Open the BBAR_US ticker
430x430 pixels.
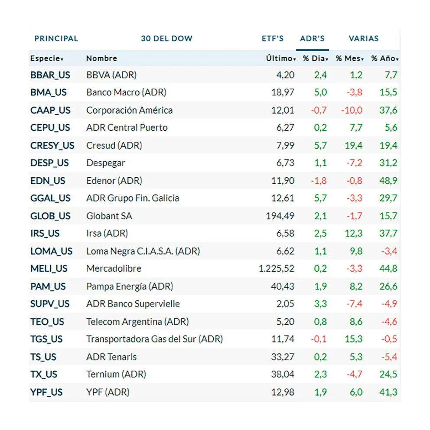50,75
